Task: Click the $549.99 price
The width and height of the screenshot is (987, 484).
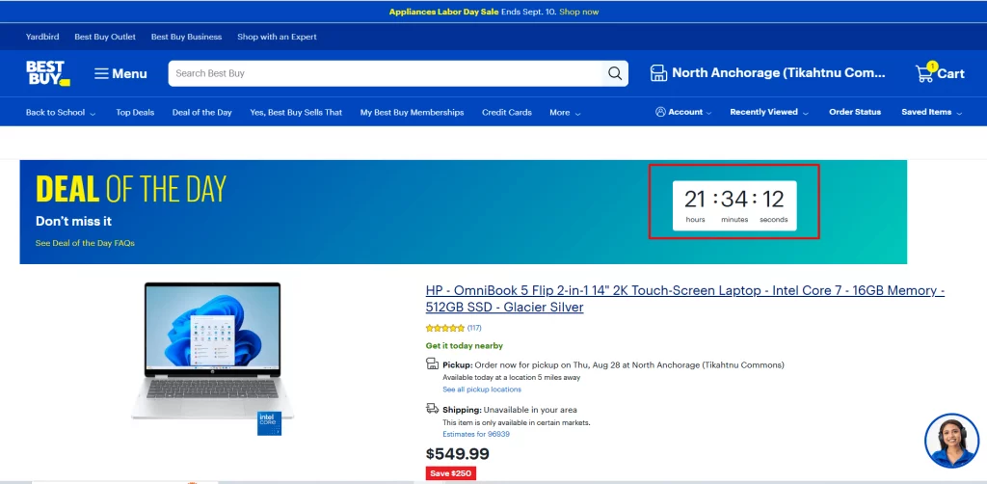Action: [457, 454]
